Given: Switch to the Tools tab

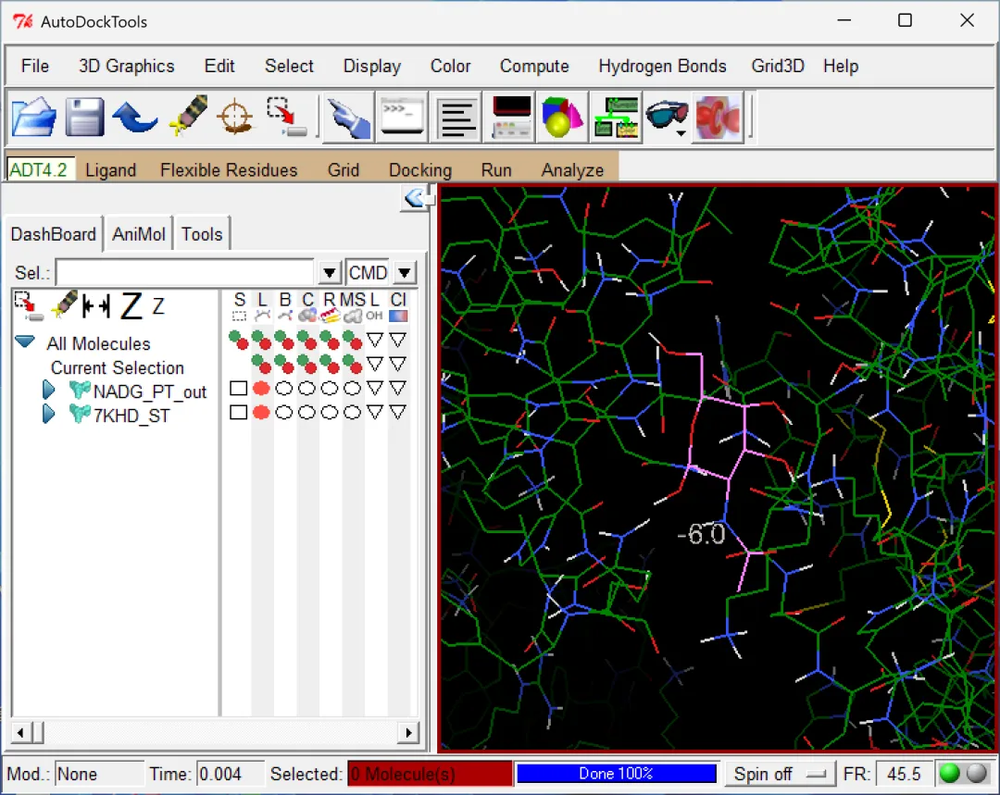Looking at the screenshot, I should tap(202, 234).
